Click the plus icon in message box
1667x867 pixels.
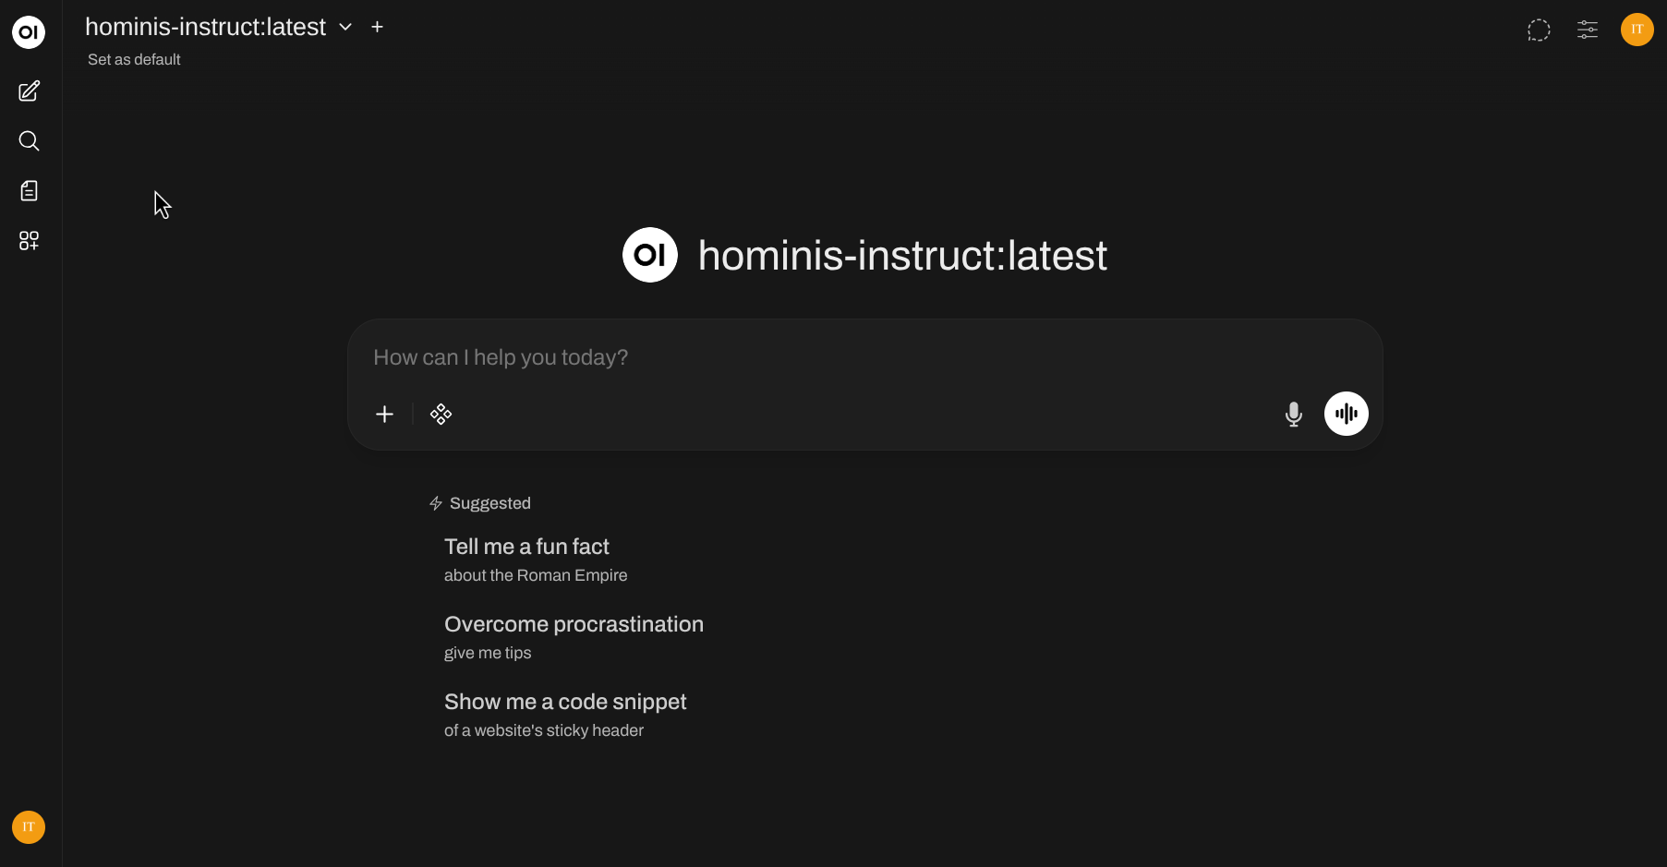(384, 414)
